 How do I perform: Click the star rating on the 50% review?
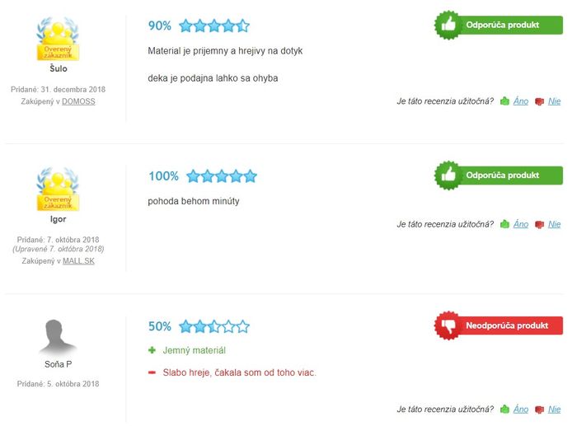pos(214,326)
